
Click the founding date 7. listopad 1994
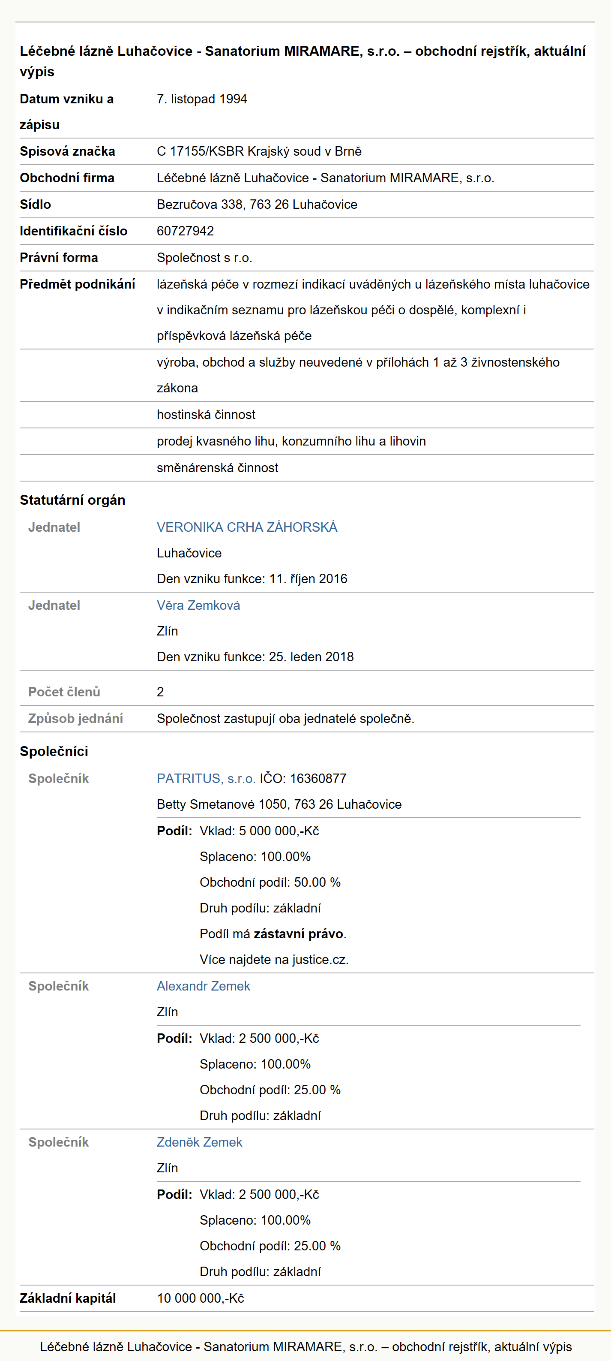click(202, 99)
